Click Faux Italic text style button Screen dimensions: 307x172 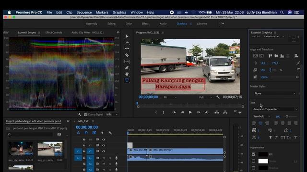(276, 138)
